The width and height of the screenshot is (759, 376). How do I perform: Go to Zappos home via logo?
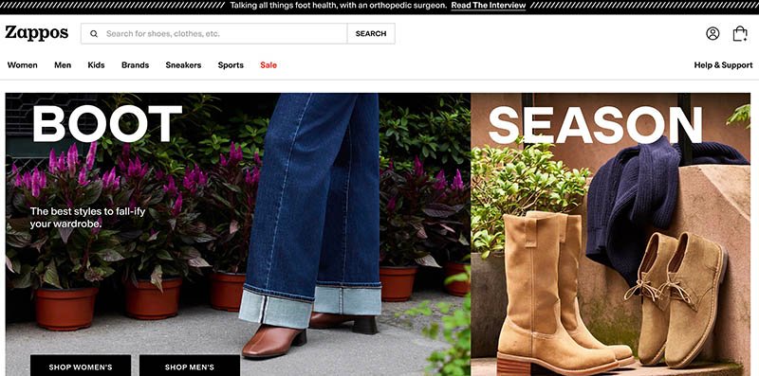(x=37, y=33)
